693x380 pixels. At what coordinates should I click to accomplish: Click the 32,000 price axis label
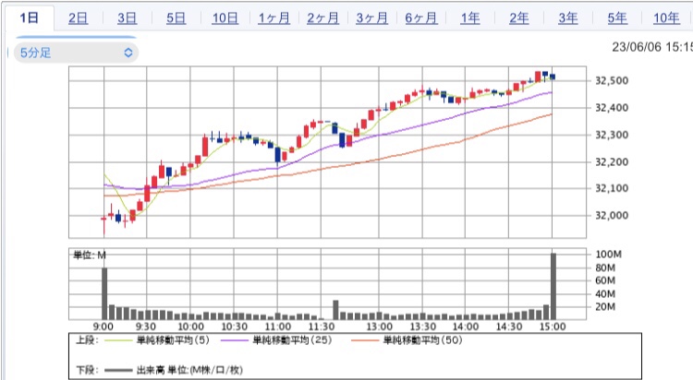pyautogui.click(x=612, y=216)
